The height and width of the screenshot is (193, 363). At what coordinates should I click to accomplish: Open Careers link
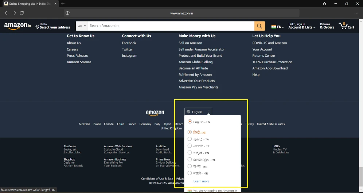click(73, 49)
